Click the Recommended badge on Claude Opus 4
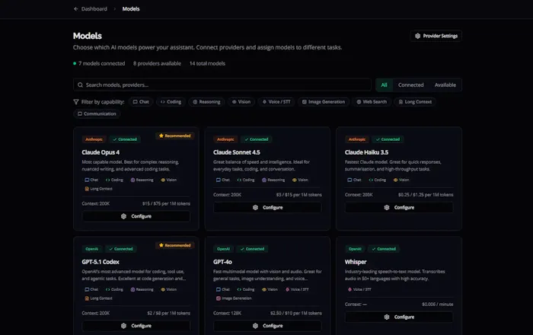533x335 pixels. [x=175, y=136]
